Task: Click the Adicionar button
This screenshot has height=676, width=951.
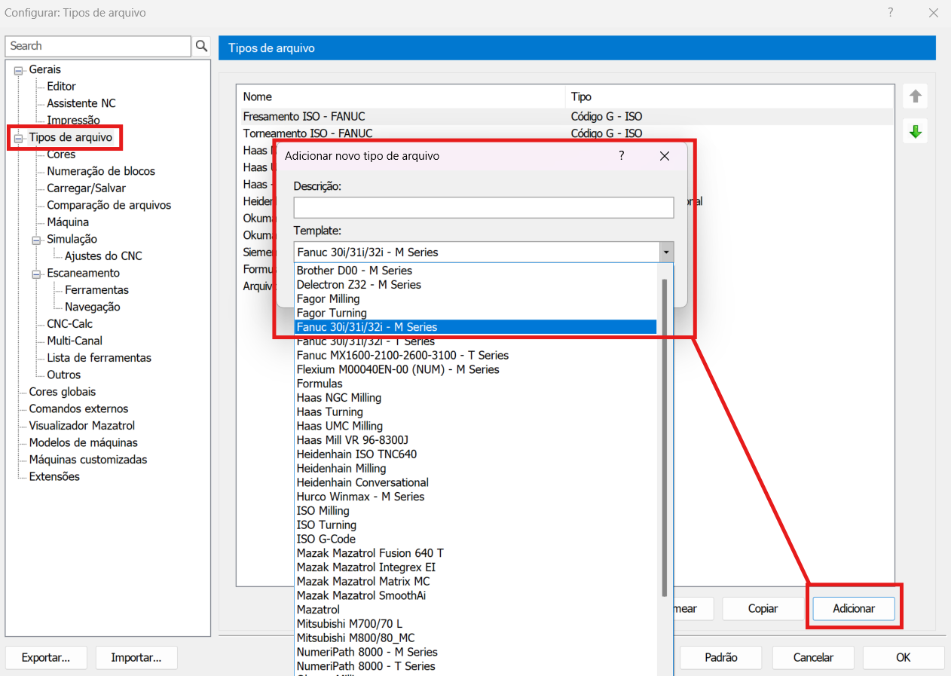Action: click(854, 608)
